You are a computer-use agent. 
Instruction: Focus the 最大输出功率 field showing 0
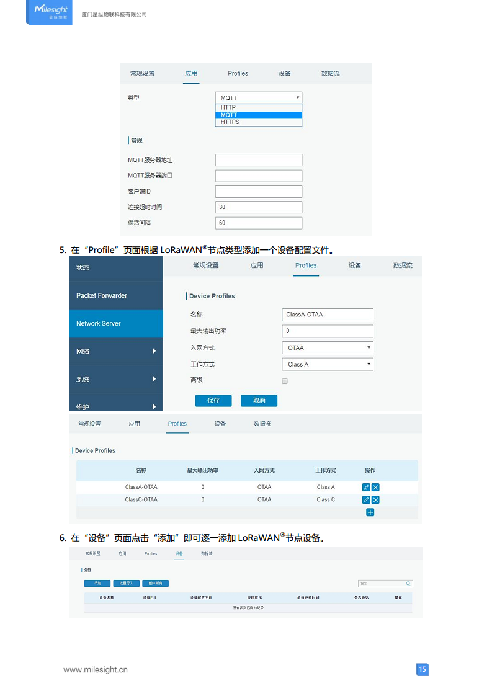pos(327,331)
